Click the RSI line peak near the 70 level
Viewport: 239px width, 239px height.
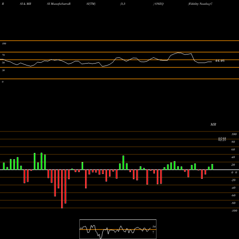tap(179, 53)
